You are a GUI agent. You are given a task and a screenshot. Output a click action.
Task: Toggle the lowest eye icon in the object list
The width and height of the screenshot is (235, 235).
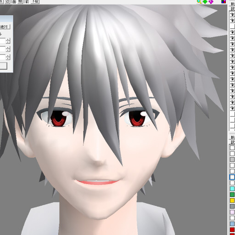pos(232,108)
